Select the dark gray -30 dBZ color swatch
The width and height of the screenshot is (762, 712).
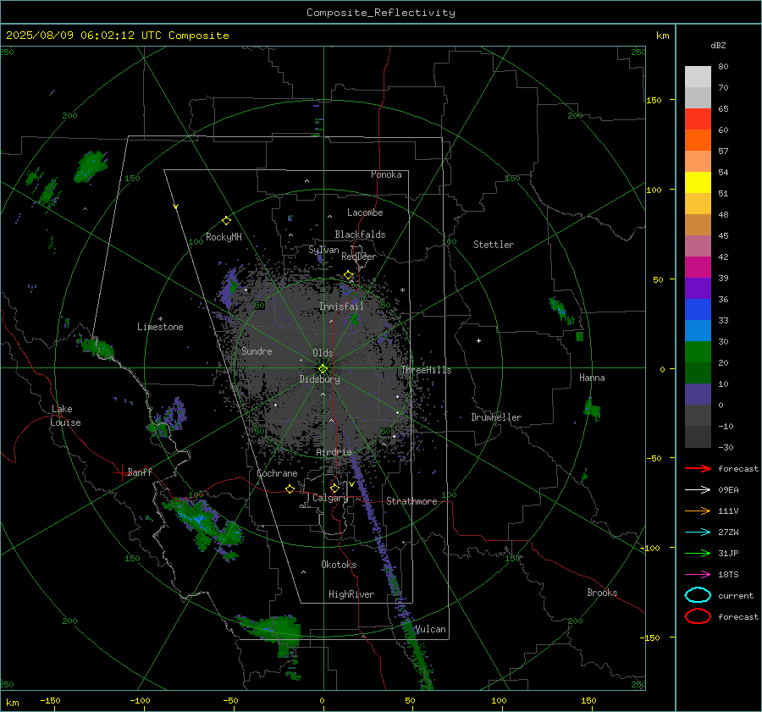pyautogui.click(x=698, y=437)
